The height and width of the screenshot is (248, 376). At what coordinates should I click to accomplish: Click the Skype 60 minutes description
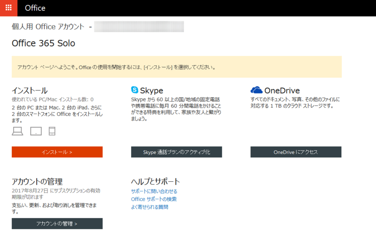(176, 109)
